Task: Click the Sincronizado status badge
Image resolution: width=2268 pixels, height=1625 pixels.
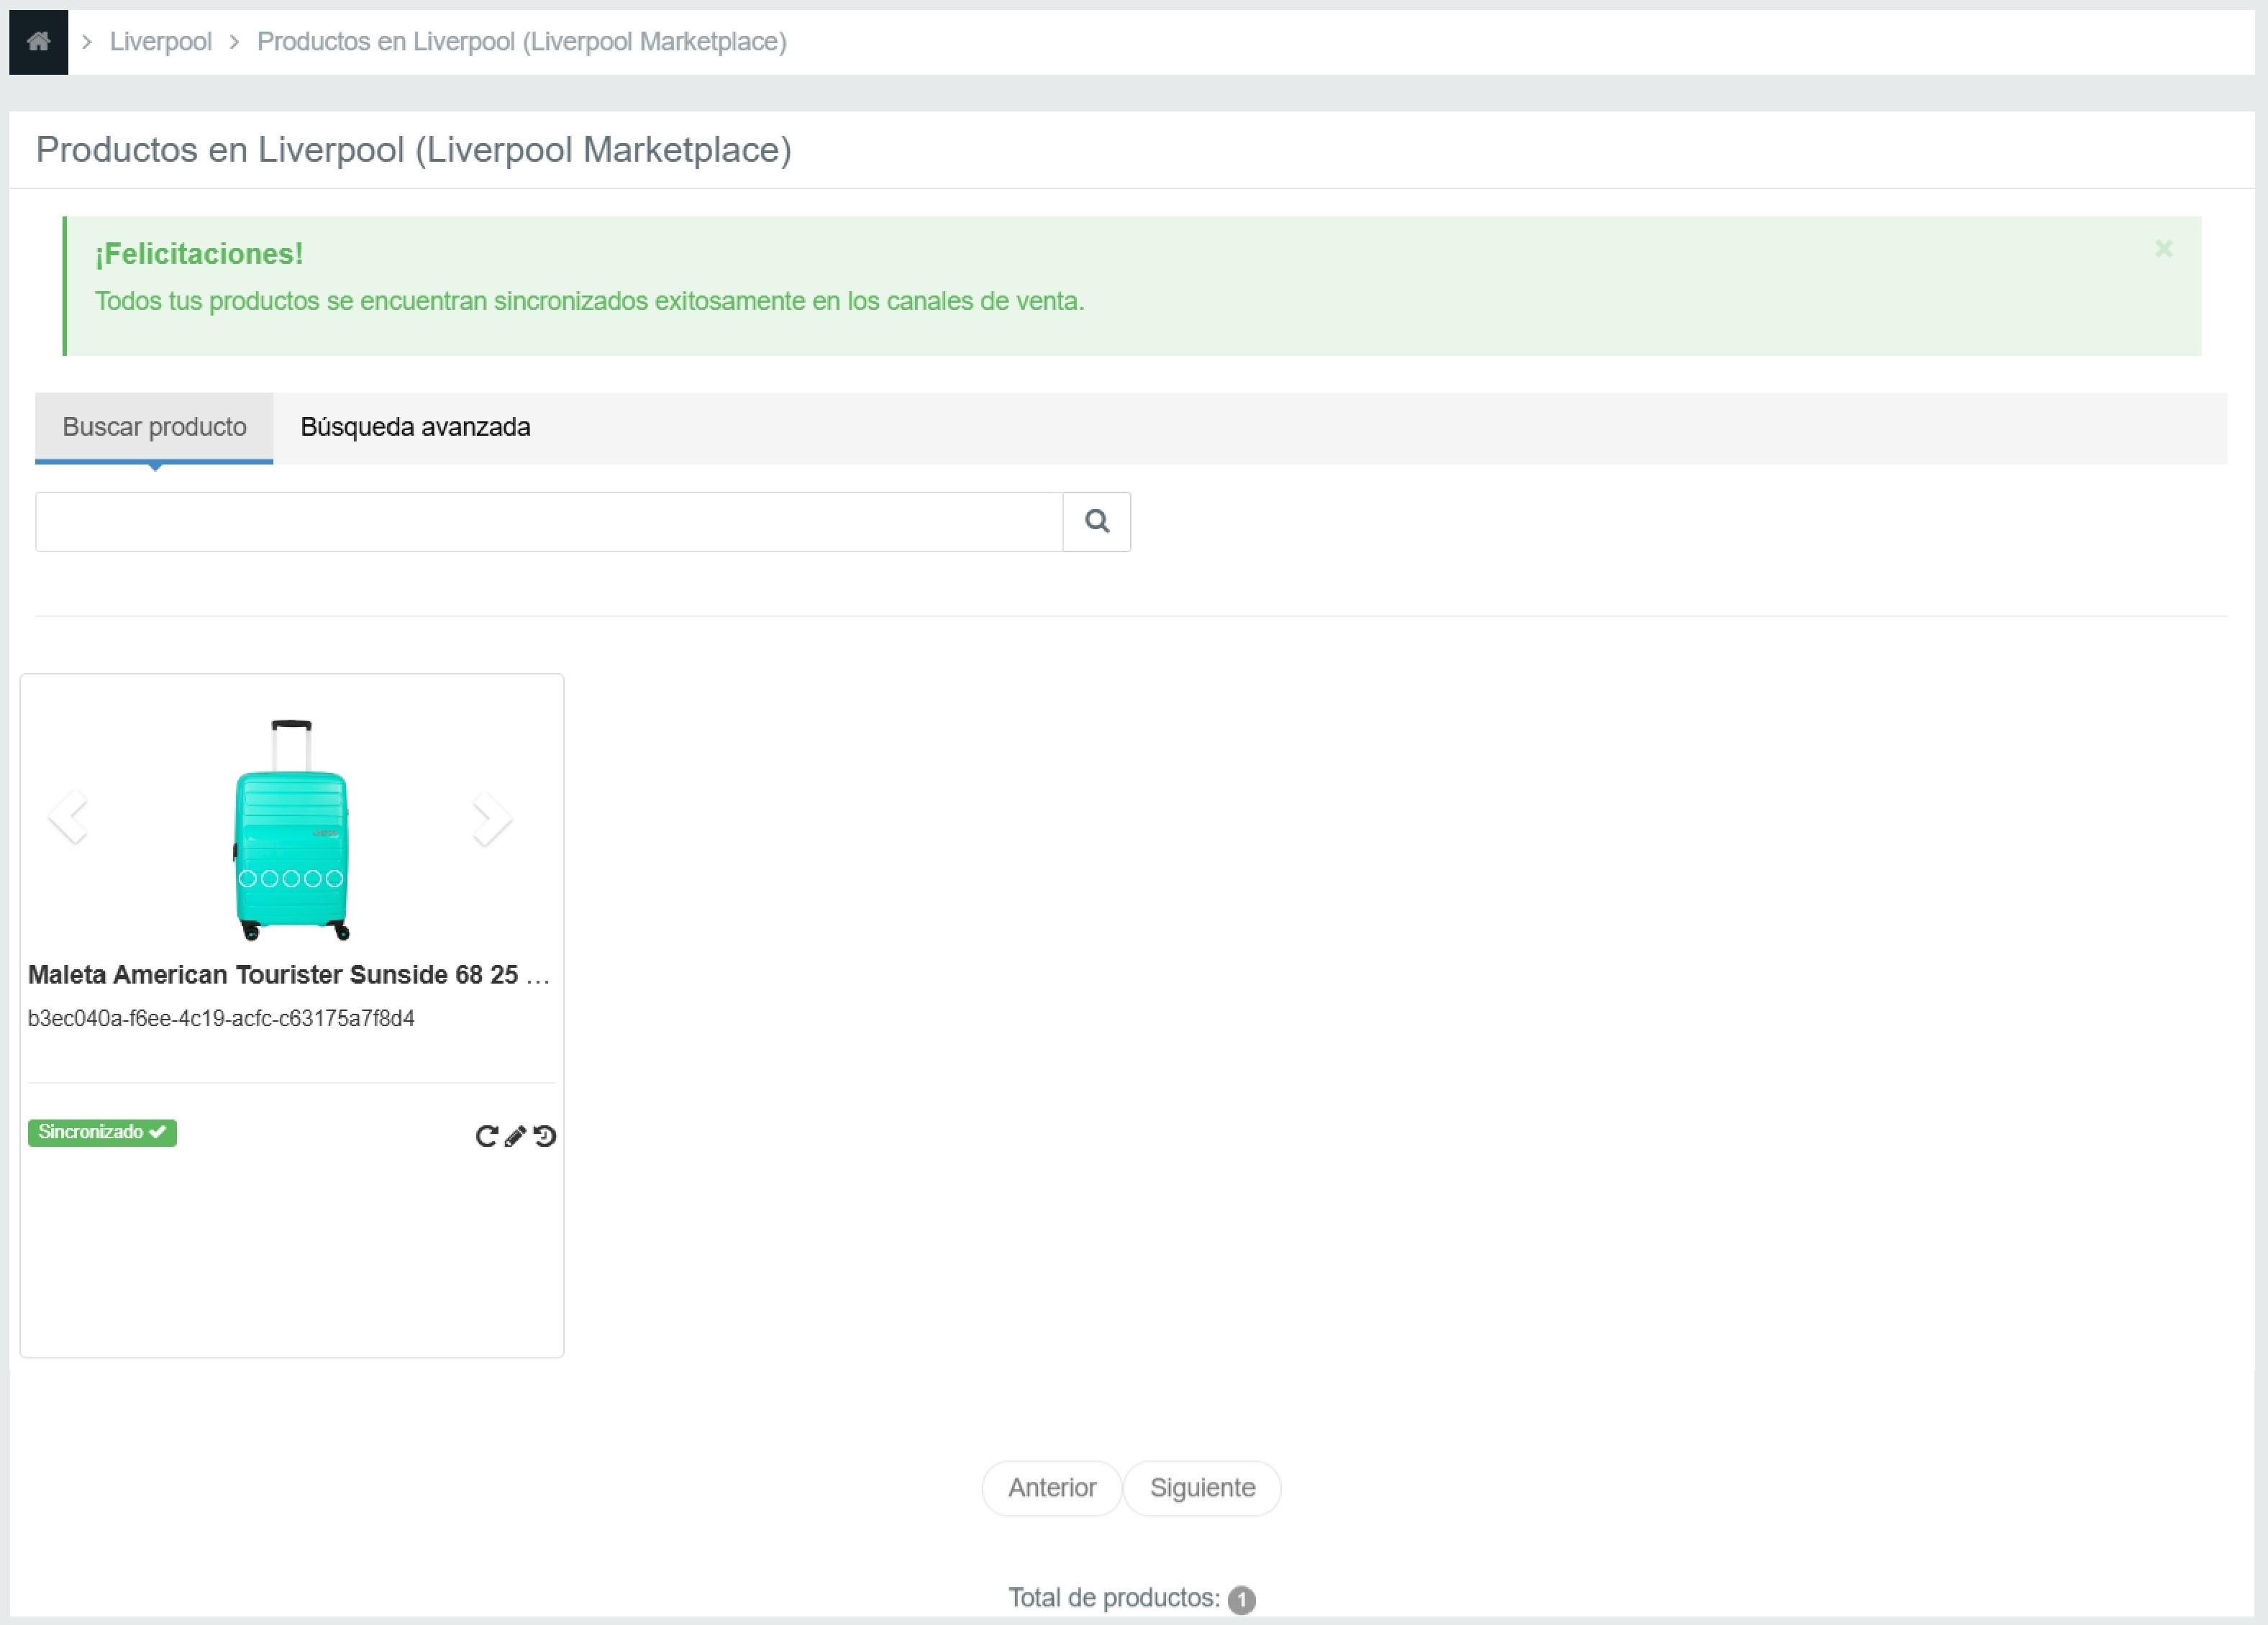Action: (102, 1132)
